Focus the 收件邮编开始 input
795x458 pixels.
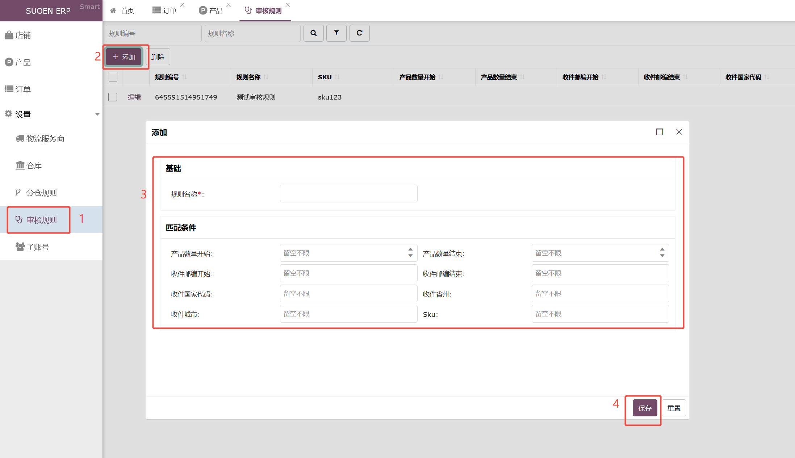348,273
